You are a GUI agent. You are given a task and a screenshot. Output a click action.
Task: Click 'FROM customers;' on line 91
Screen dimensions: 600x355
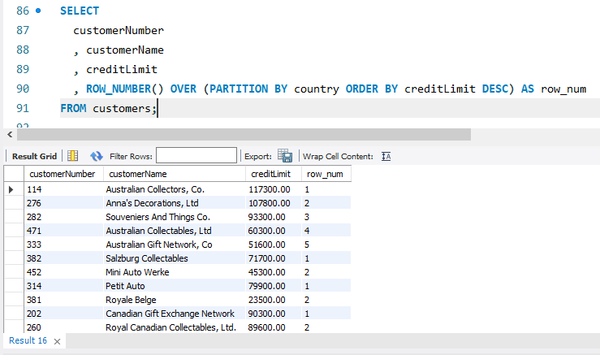108,108
